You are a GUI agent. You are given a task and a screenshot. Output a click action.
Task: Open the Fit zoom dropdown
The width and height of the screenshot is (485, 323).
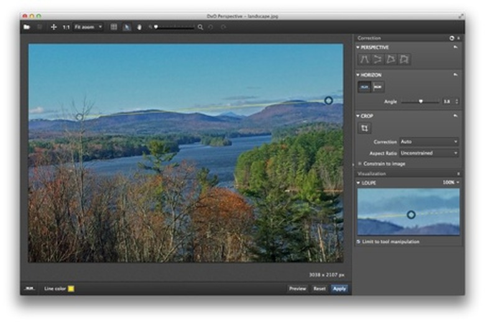88,27
